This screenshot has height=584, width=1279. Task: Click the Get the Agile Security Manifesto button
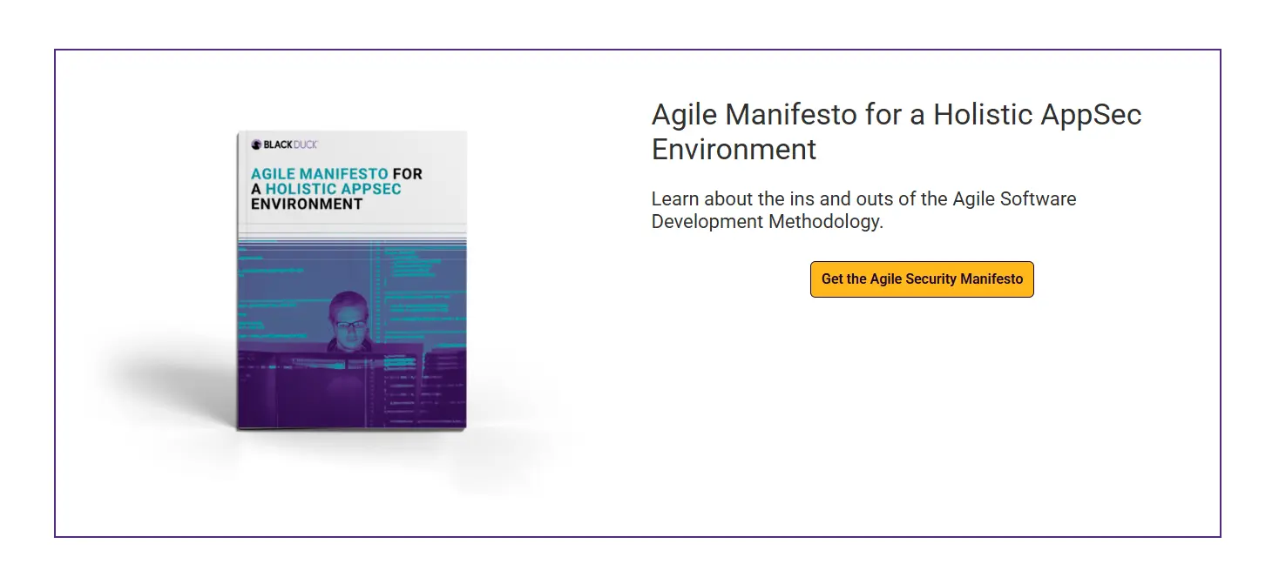[x=922, y=279]
